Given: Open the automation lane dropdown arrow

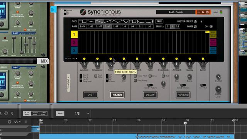Looking at the screenshot, I should coord(20,122).
